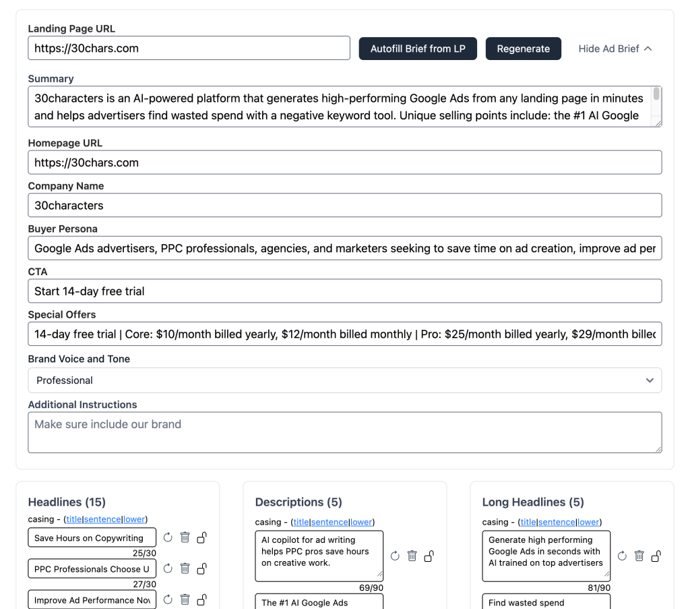Click the Autofill Brief from LP button
Image resolution: width=690 pixels, height=609 pixels.
coord(418,49)
